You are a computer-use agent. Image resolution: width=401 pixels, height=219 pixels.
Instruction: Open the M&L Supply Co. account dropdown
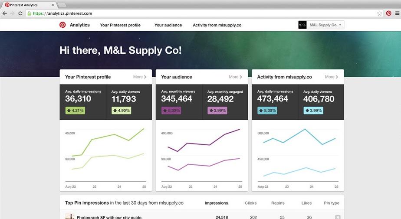(x=325, y=25)
